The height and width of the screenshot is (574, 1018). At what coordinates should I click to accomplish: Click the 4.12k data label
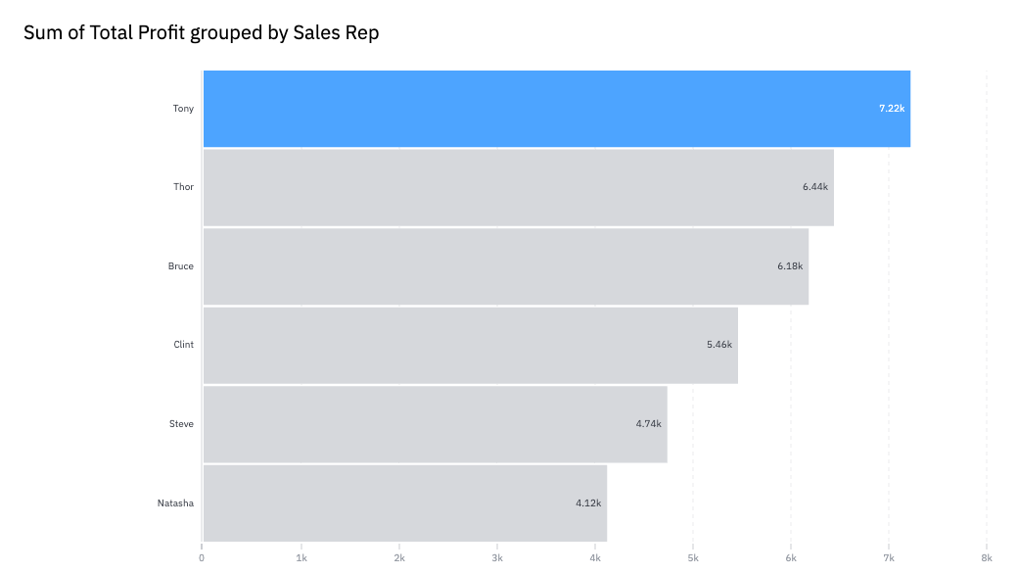[x=587, y=503]
